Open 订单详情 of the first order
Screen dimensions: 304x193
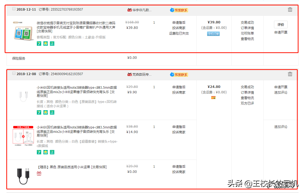tap(247, 28)
